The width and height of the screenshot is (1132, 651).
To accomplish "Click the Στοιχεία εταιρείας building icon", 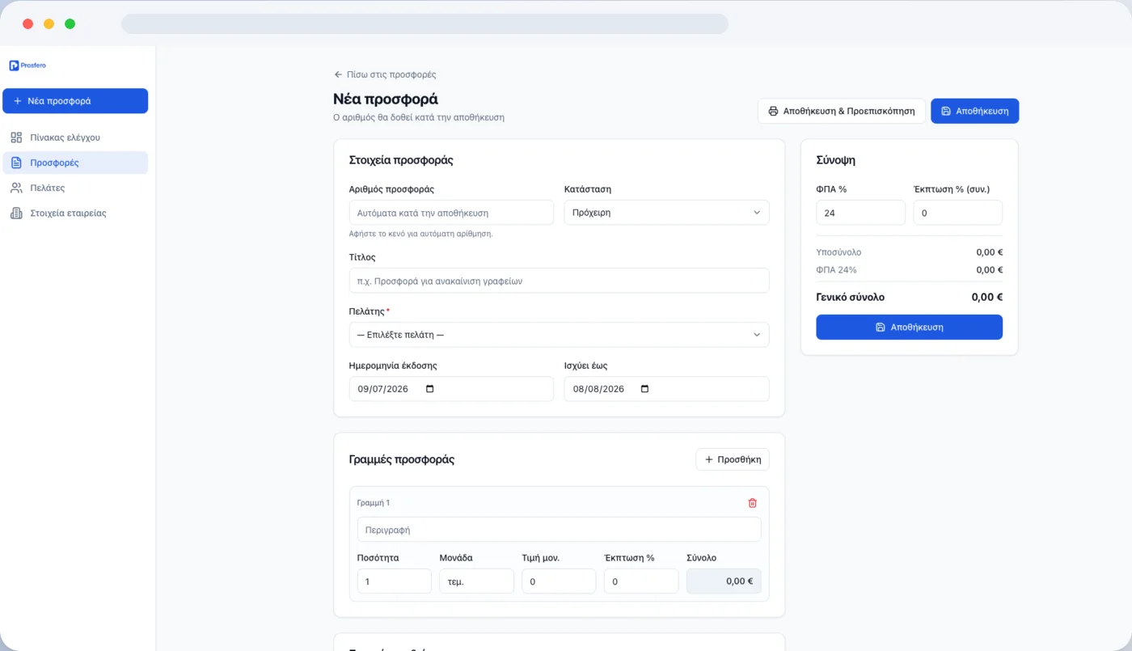I will (16, 213).
